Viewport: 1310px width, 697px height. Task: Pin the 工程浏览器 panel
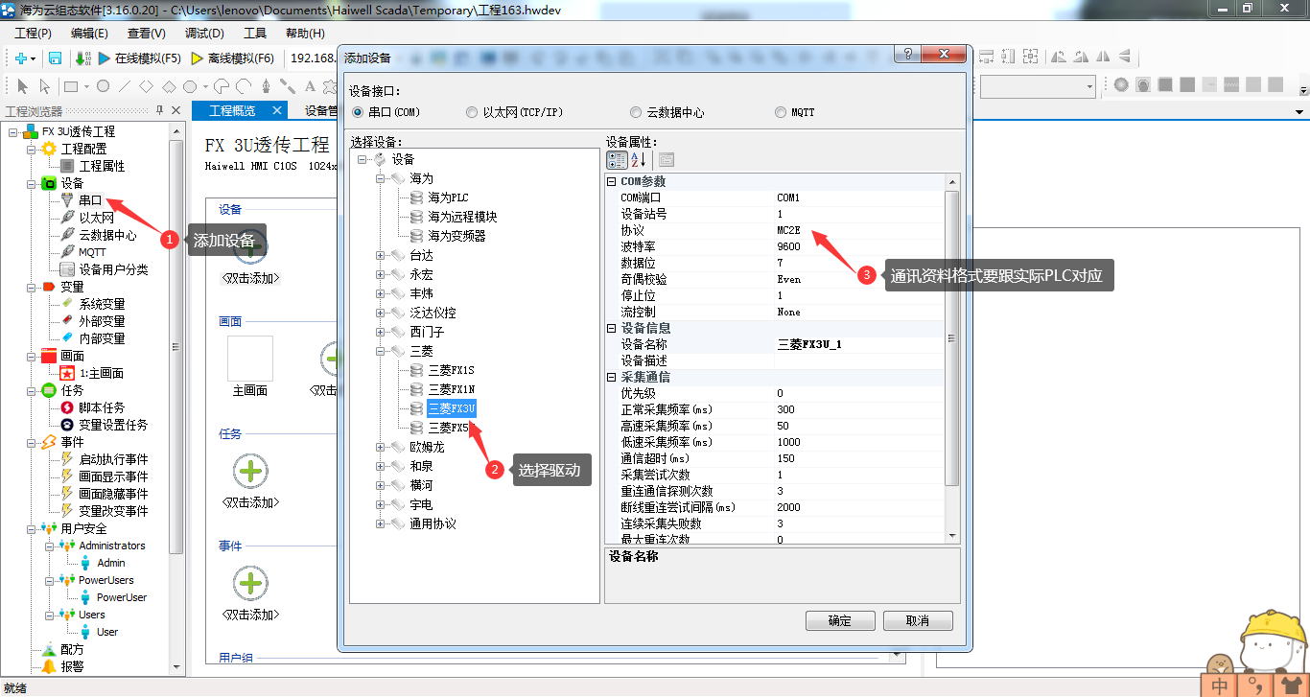tap(159, 111)
